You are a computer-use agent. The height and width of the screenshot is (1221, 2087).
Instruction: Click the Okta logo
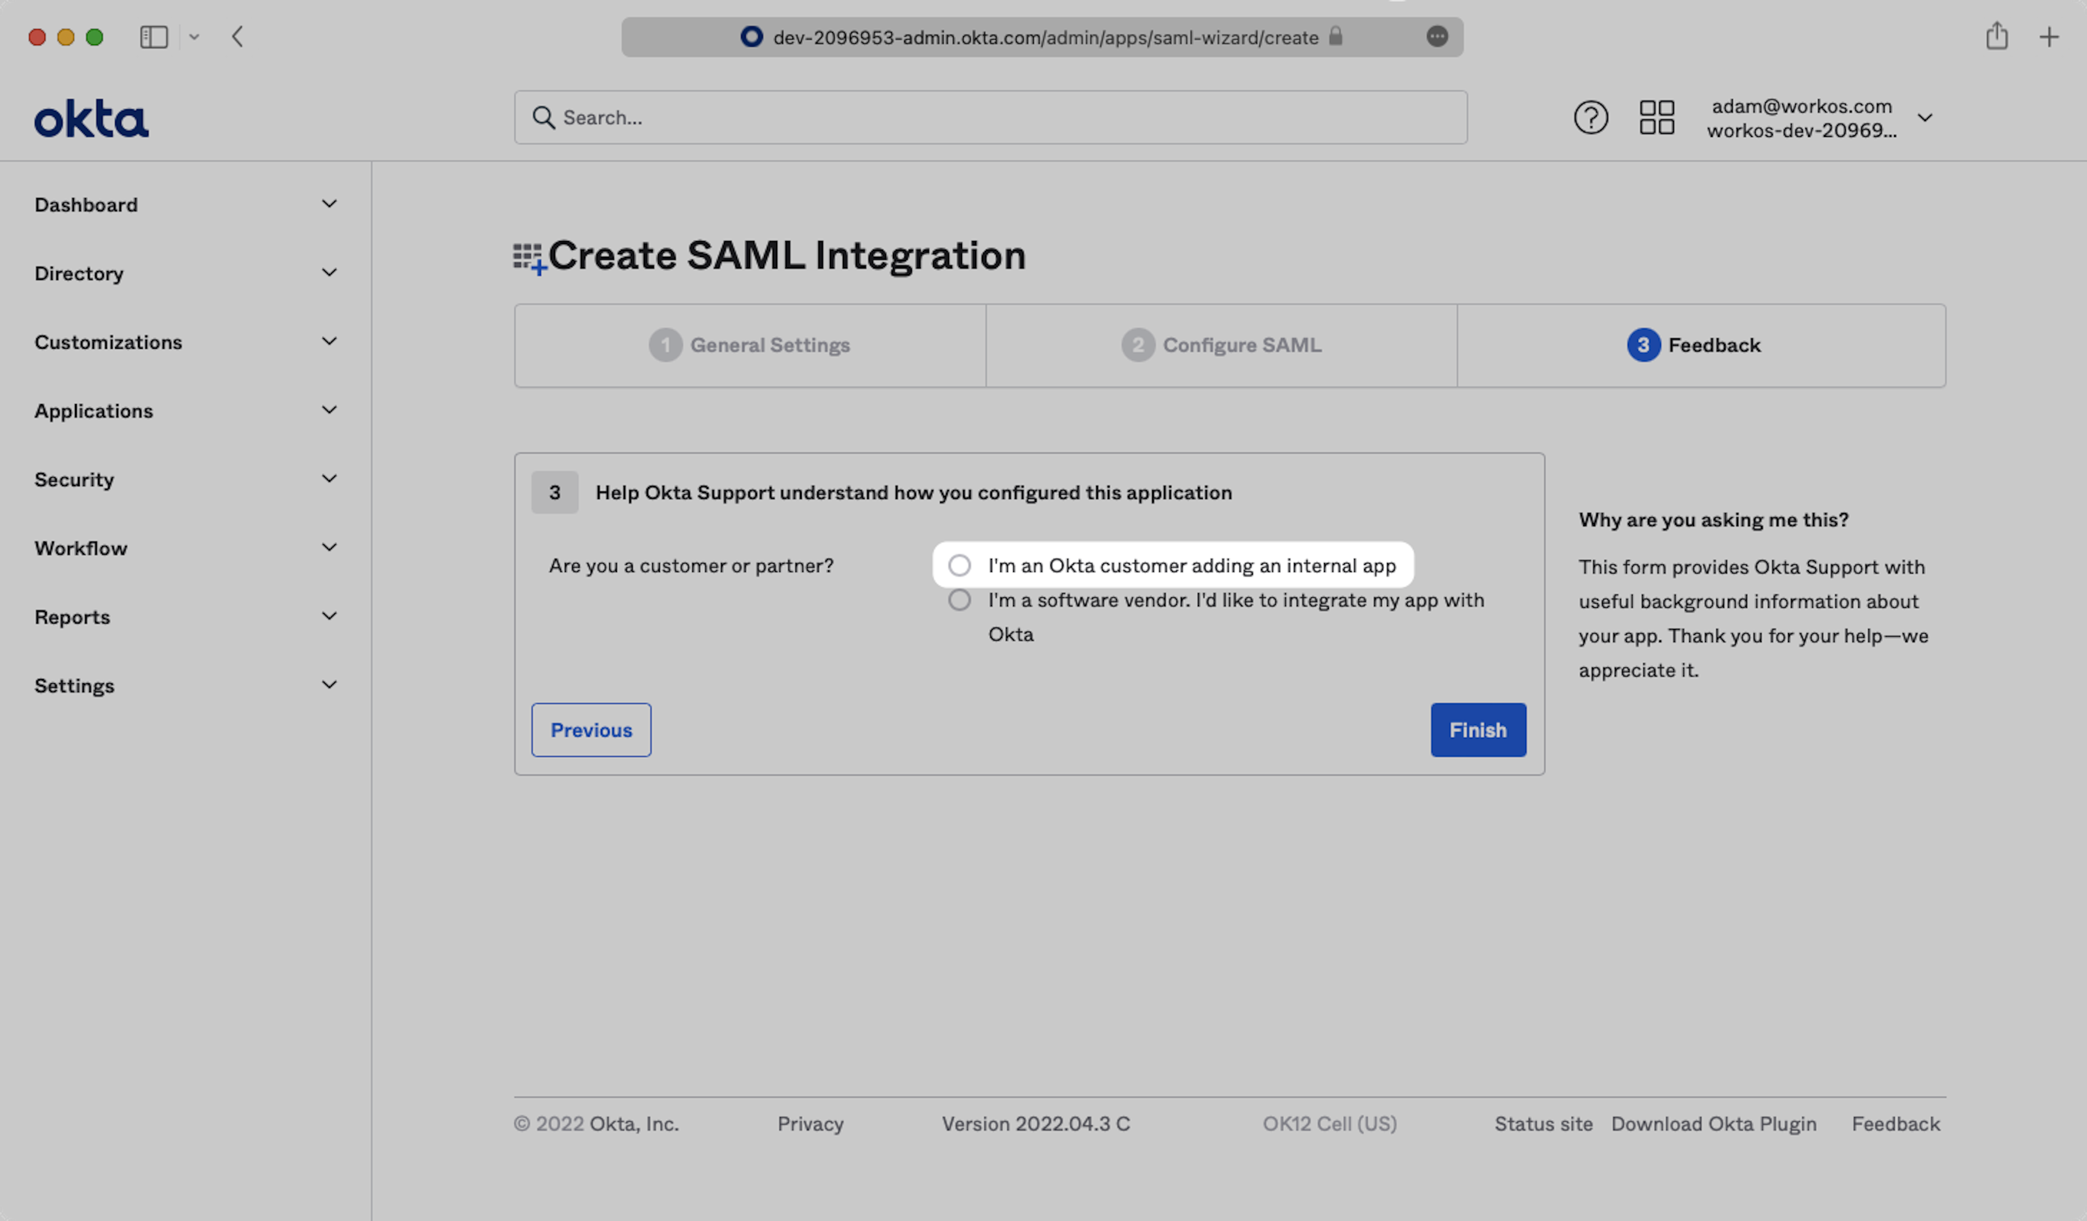tap(91, 118)
